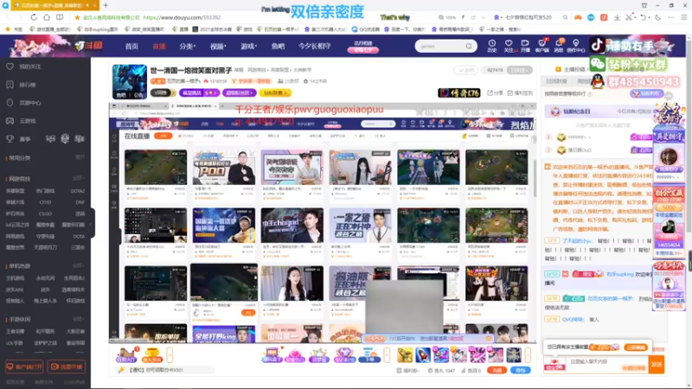Reload the page with the refresh icon

34,17
